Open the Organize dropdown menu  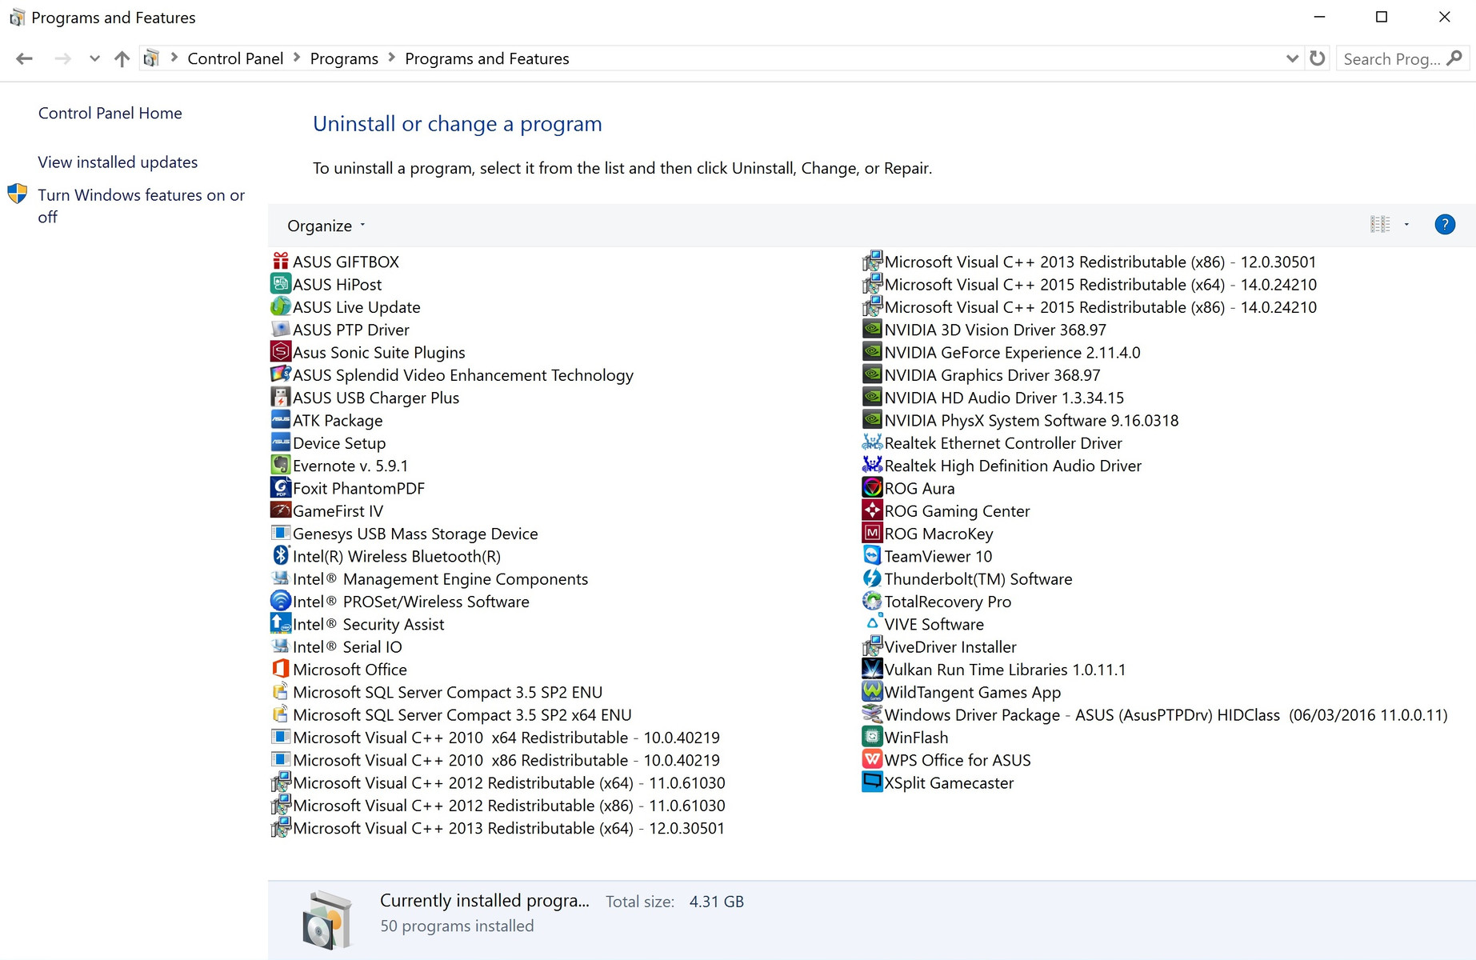coord(326,226)
